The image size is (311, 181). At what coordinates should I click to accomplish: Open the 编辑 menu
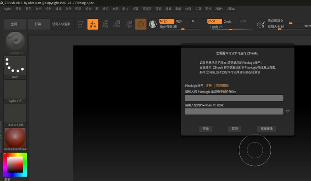click(x=58, y=9)
